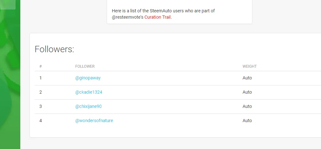Open the @ckadie1324 follower profile link
This screenshot has height=149, width=321.
[x=89, y=92]
